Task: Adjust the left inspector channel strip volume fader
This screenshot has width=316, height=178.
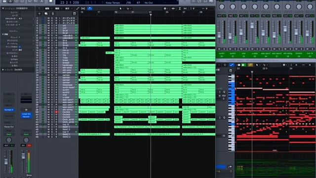Action: [6, 162]
